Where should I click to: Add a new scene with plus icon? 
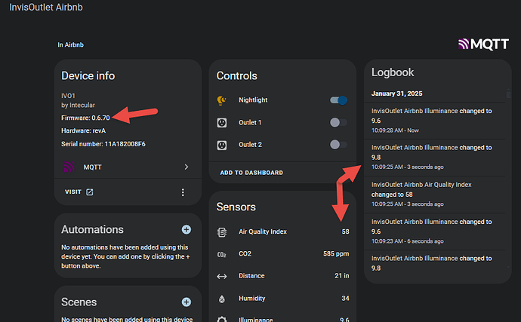coord(187,302)
